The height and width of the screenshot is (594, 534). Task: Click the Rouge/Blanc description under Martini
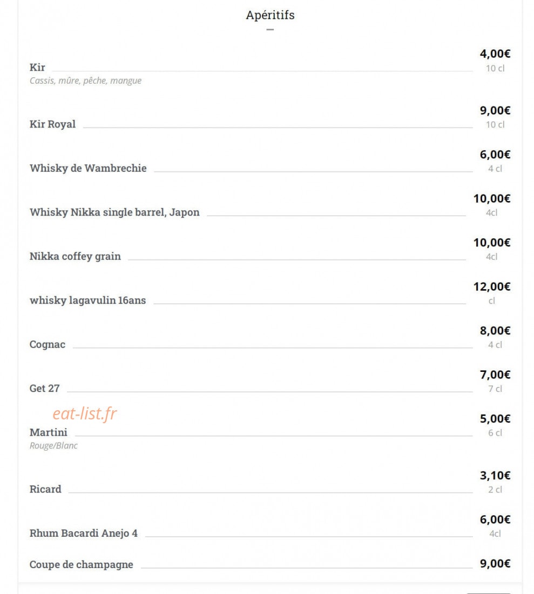[x=54, y=445]
